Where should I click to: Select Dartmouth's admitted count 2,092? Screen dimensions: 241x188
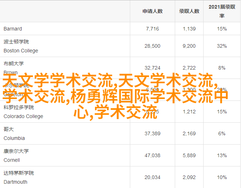coord(189,178)
